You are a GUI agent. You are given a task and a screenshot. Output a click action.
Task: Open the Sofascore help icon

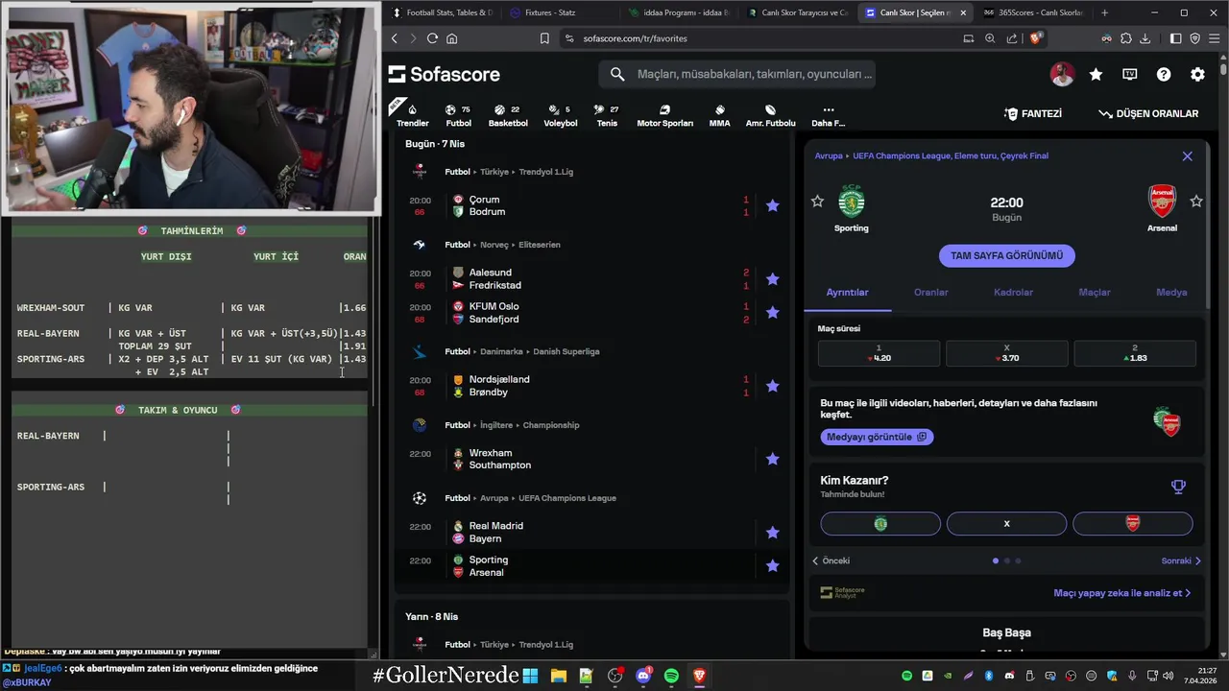(x=1164, y=74)
